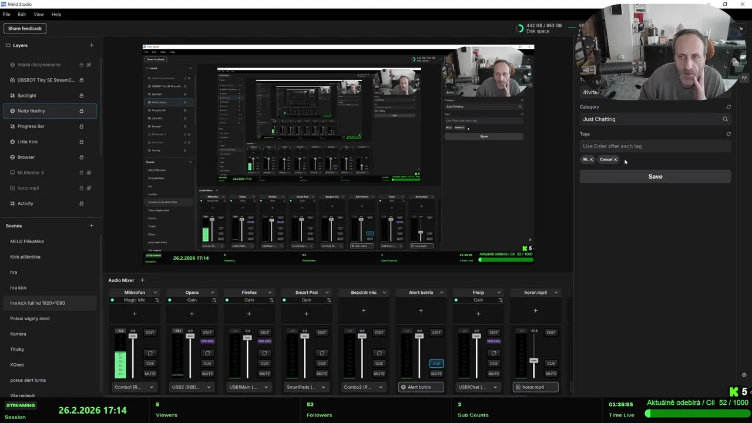Open USB1Main input device dropdown
The height and width of the screenshot is (423, 752).
(249, 387)
